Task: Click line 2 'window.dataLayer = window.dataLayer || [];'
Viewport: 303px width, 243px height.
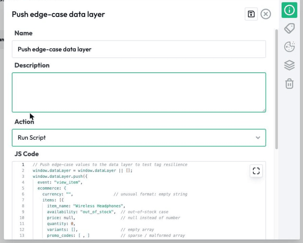Action: click(82, 171)
